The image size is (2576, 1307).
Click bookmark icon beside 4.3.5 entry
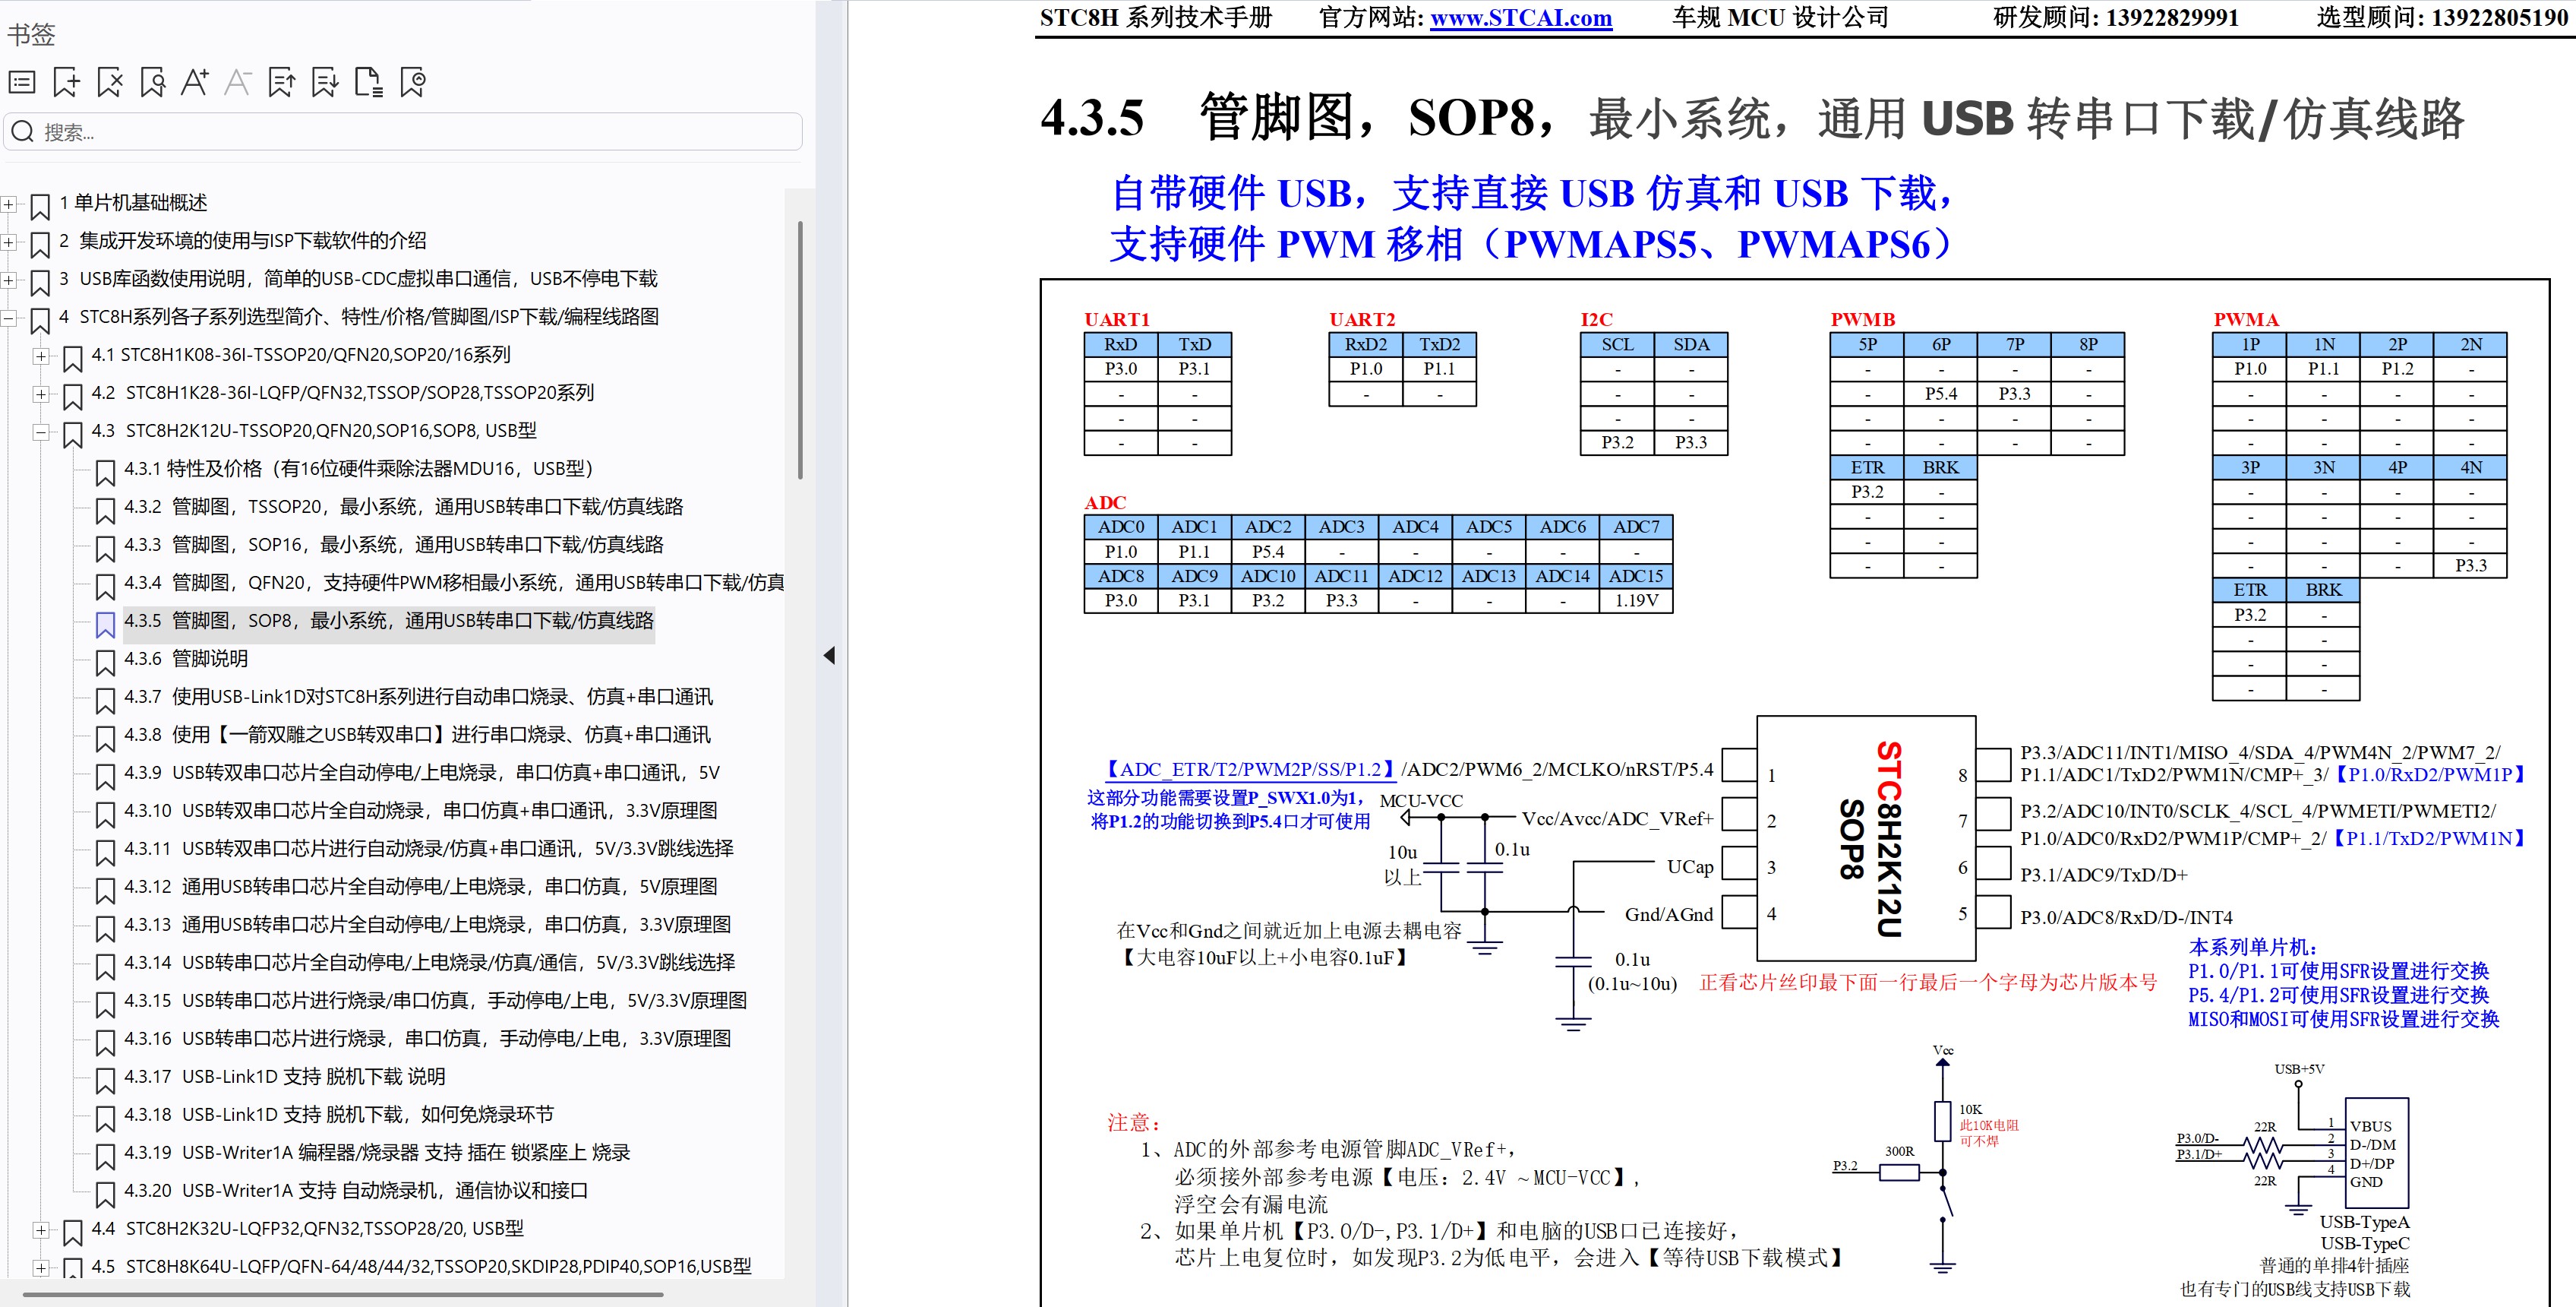(x=105, y=625)
